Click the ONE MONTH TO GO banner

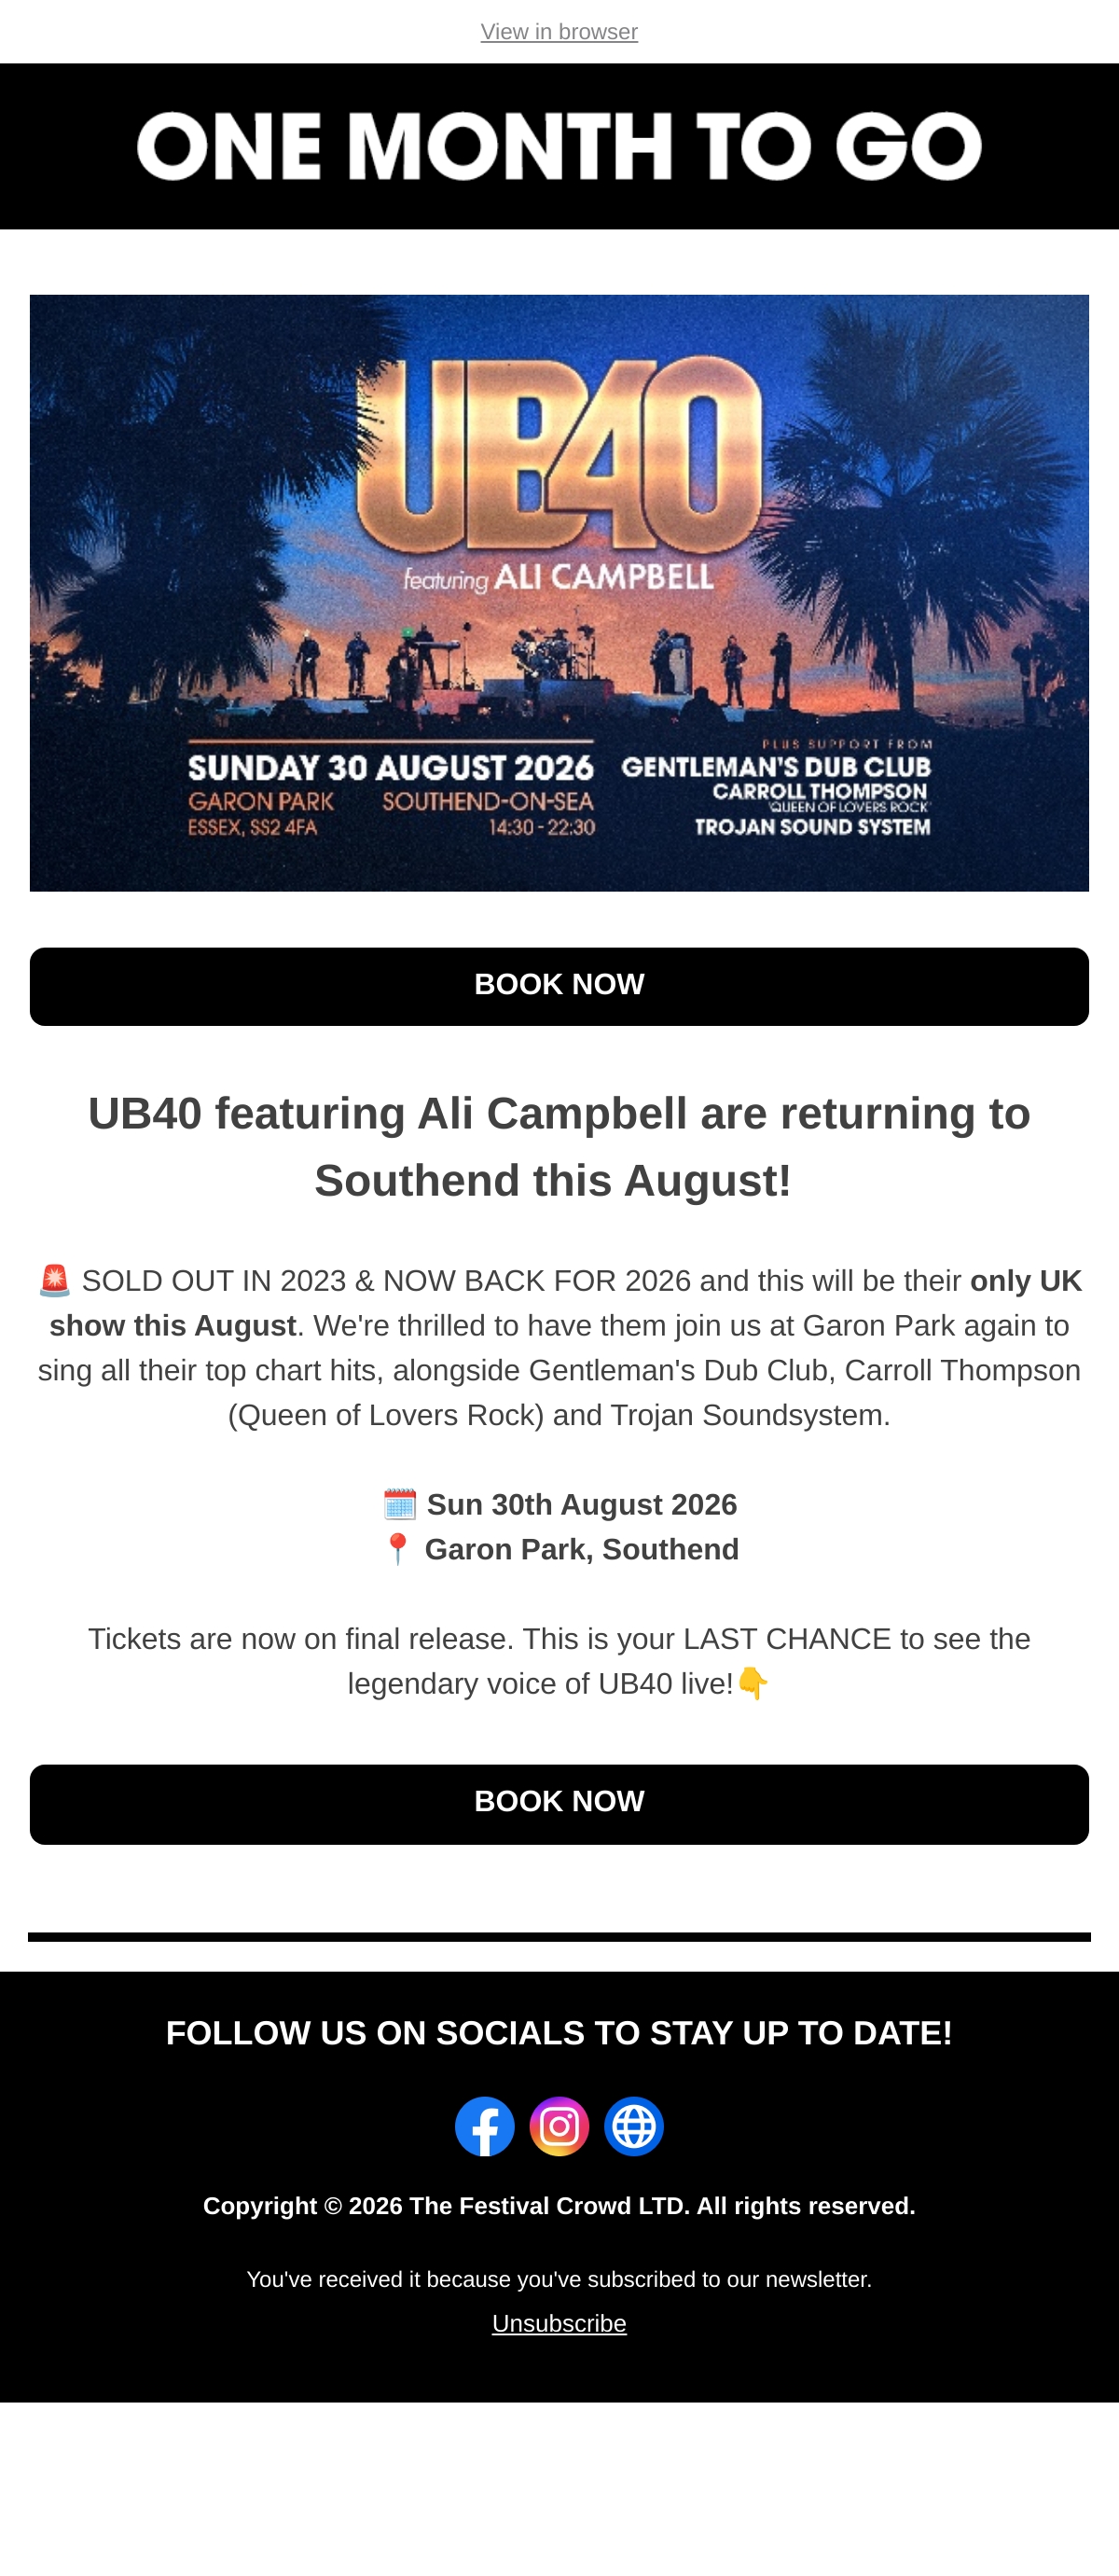(559, 146)
